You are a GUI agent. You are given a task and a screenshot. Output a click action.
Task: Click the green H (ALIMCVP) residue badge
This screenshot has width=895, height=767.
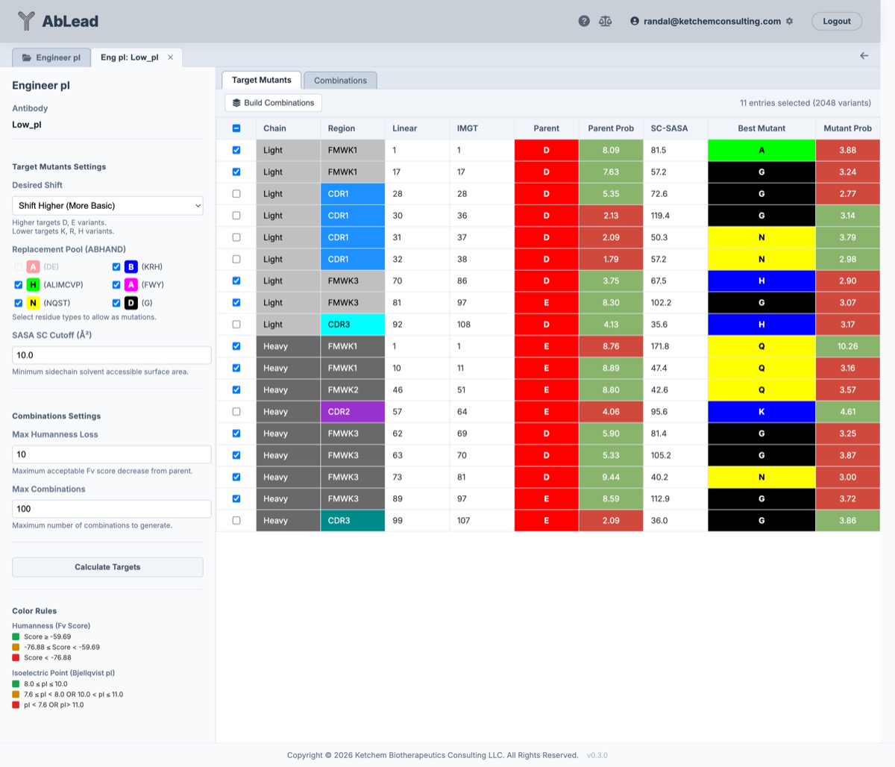pos(33,285)
